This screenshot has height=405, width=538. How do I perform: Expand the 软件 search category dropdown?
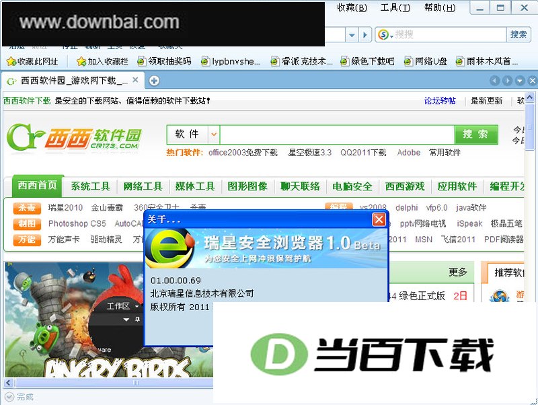[x=213, y=134]
